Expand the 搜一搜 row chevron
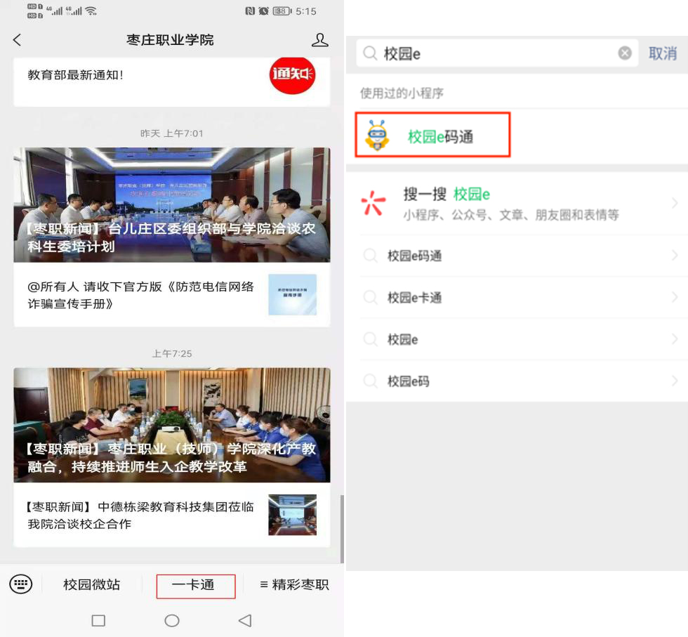Screen dimensions: 688x637 [675, 203]
